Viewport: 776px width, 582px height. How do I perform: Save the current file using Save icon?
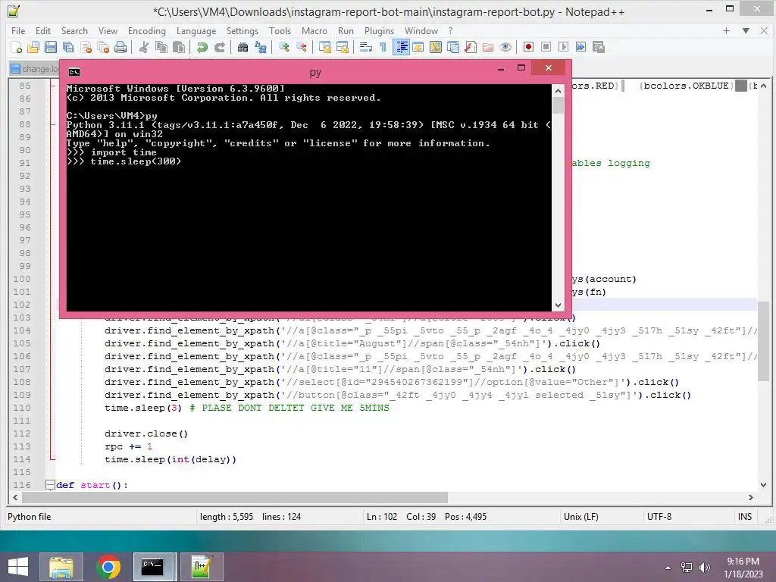tap(51, 47)
